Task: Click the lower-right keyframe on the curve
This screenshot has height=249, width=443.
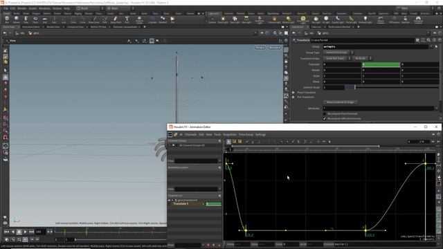Action: pos(365,230)
